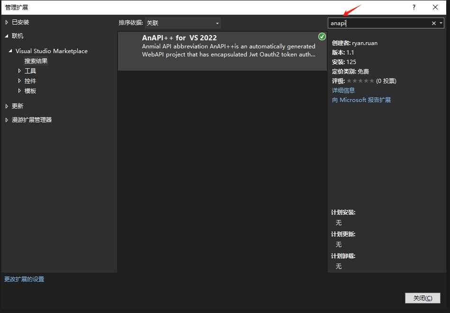Click the AnAPI++ description text
This screenshot has height=313, width=450.
coord(229,50)
